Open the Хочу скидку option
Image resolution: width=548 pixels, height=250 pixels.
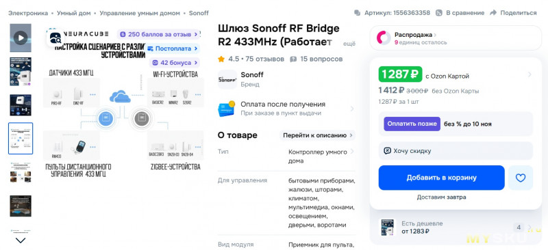tap(456, 151)
